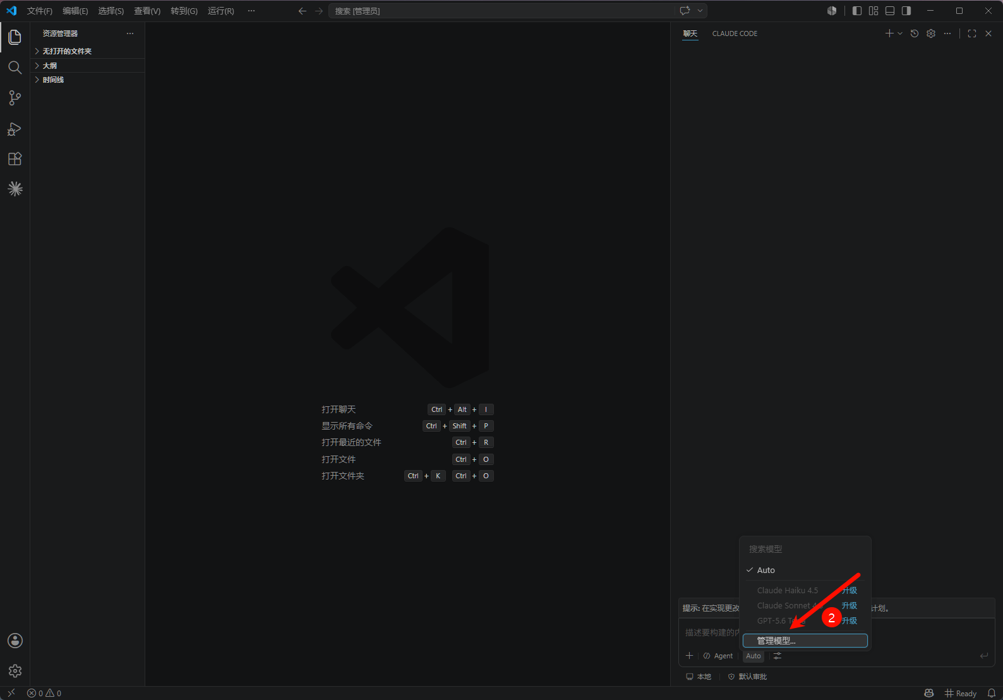Switch to the CLAUDE CODE tab
Image resolution: width=1003 pixels, height=700 pixels.
pyautogui.click(x=735, y=33)
